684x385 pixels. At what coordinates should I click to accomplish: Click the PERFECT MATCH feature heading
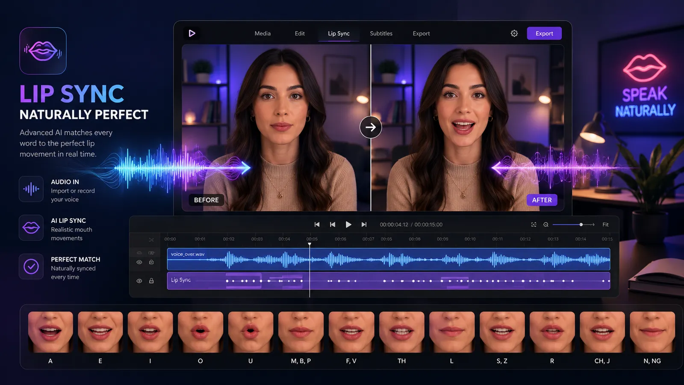tap(76, 260)
